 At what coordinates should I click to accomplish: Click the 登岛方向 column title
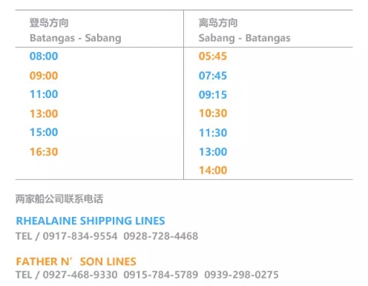click(x=49, y=23)
